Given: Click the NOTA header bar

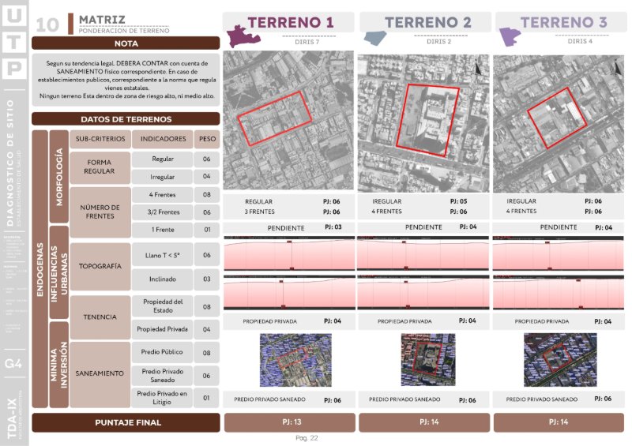Looking at the screenshot, I should 126,43.
